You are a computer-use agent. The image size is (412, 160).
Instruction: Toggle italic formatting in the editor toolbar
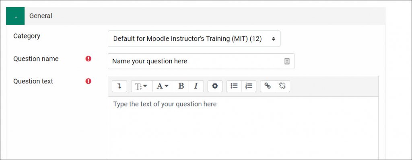pyautogui.click(x=196, y=86)
